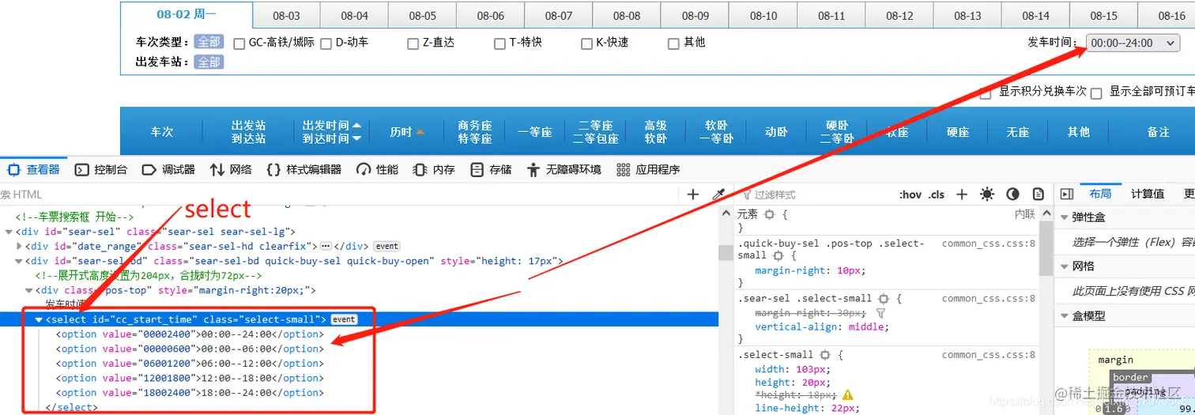This screenshot has width=1195, height=415.
Task: Check the 其他 train type checkbox
Action: coord(673,43)
